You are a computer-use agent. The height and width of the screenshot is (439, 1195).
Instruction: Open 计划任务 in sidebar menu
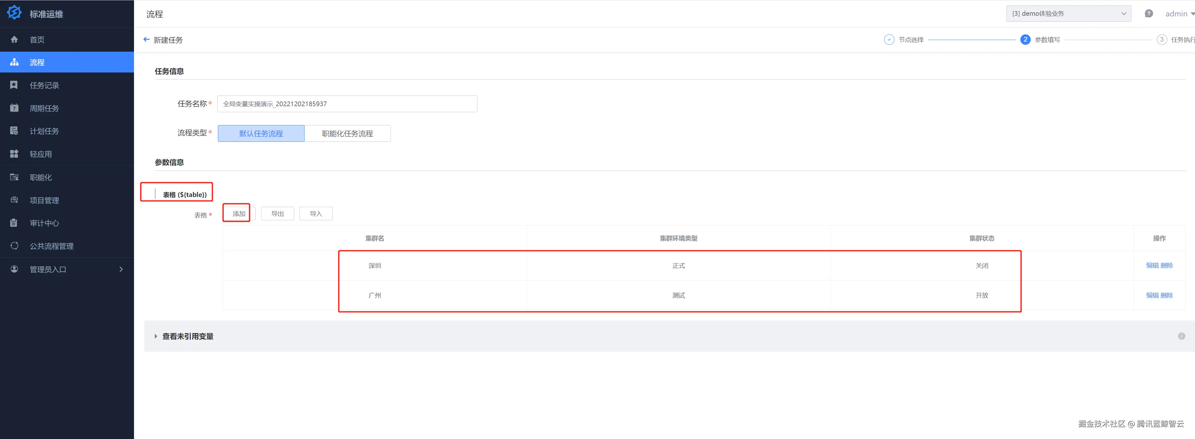[x=44, y=131]
